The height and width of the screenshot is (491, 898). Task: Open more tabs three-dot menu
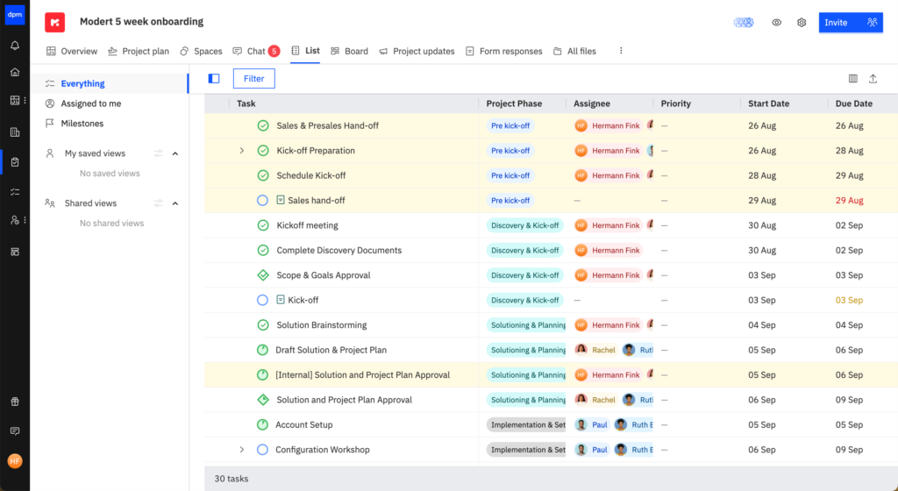tap(621, 51)
